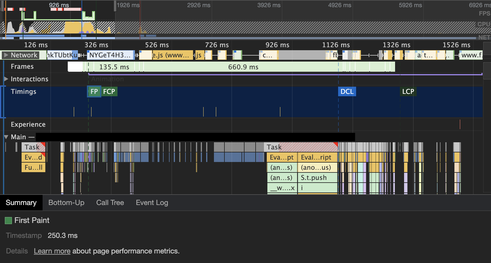Screen dimensions: 491x263
Task: Select the __w....x function block
Action: tap(282, 188)
